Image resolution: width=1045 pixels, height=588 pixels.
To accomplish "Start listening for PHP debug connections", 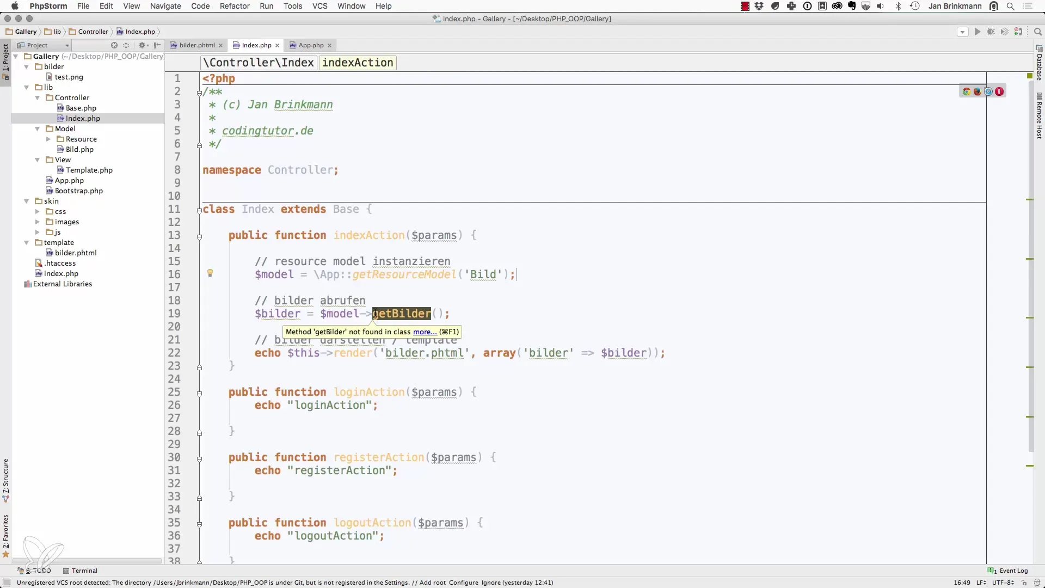I will click(x=1018, y=32).
